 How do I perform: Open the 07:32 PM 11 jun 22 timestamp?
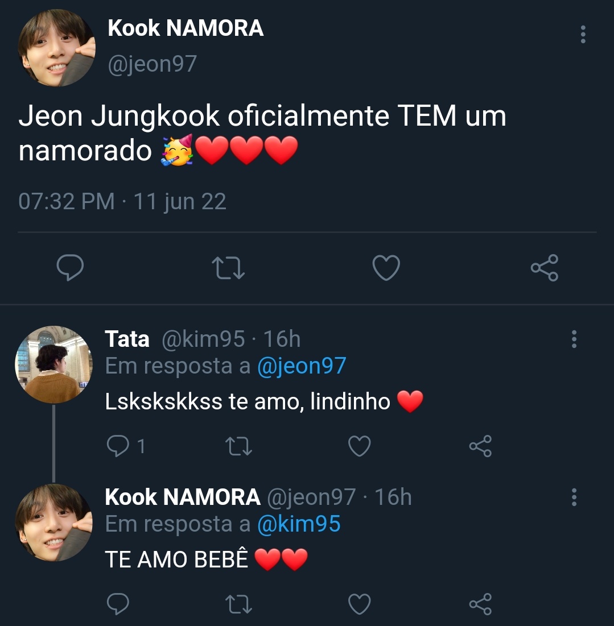[122, 201]
